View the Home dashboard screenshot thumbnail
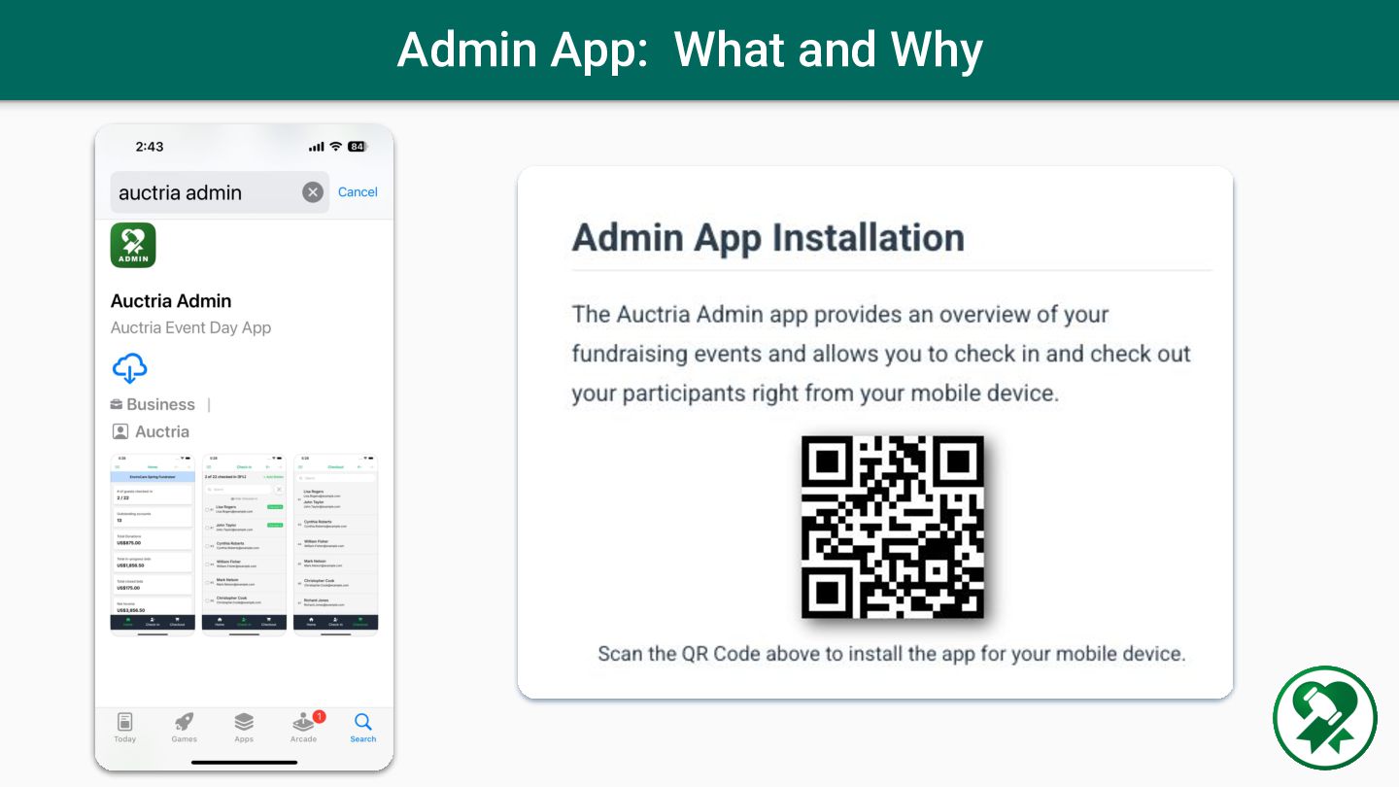1399x787 pixels. [153, 543]
